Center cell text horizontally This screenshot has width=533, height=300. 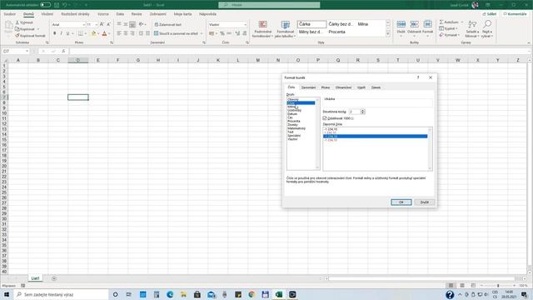point(126,33)
